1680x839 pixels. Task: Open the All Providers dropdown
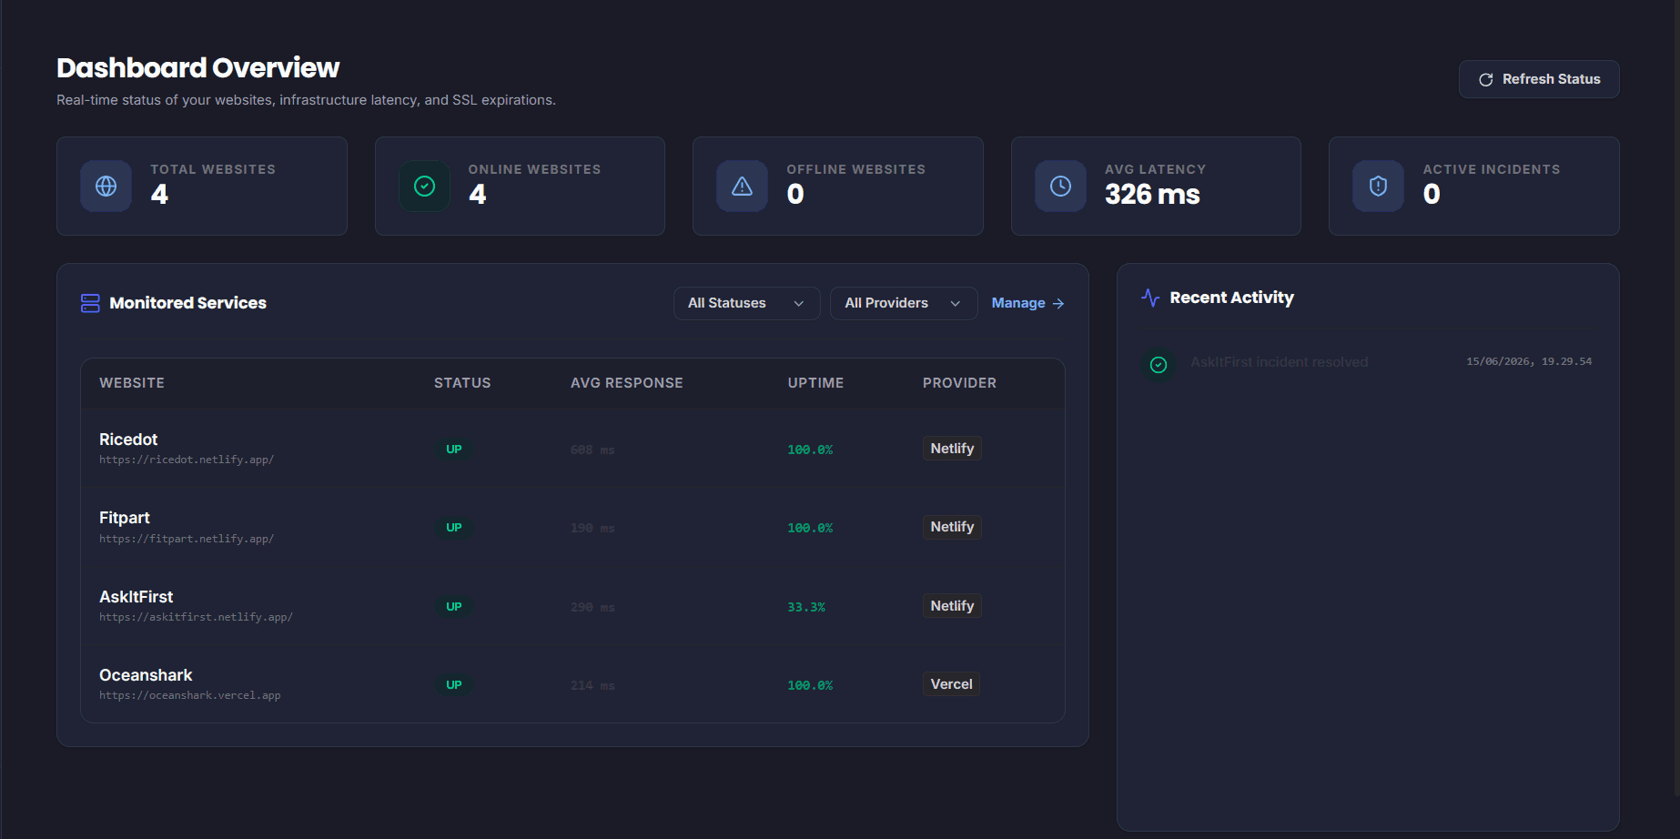(x=904, y=303)
